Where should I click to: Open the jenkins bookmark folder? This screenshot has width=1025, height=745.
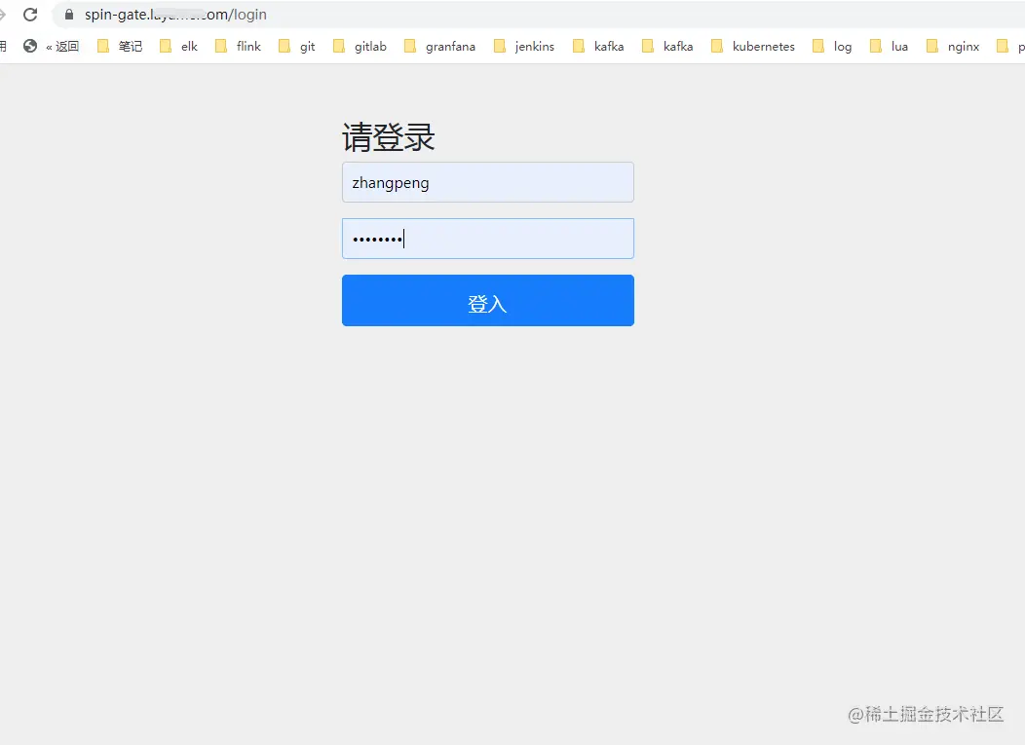[523, 46]
